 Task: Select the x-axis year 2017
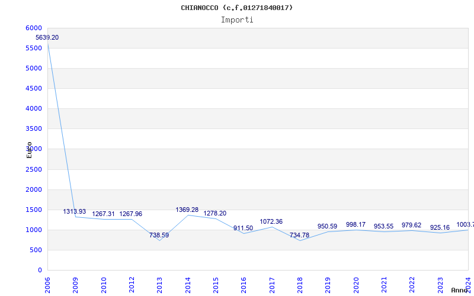pyautogui.click(x=272, y=285)
